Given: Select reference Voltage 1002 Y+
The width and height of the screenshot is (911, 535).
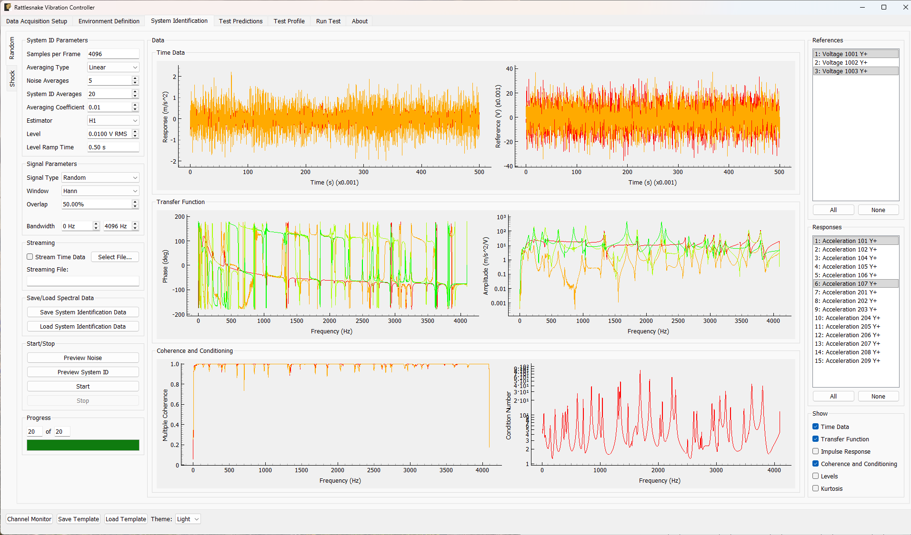Looking at the screenshot, I should tap(856, 63).
